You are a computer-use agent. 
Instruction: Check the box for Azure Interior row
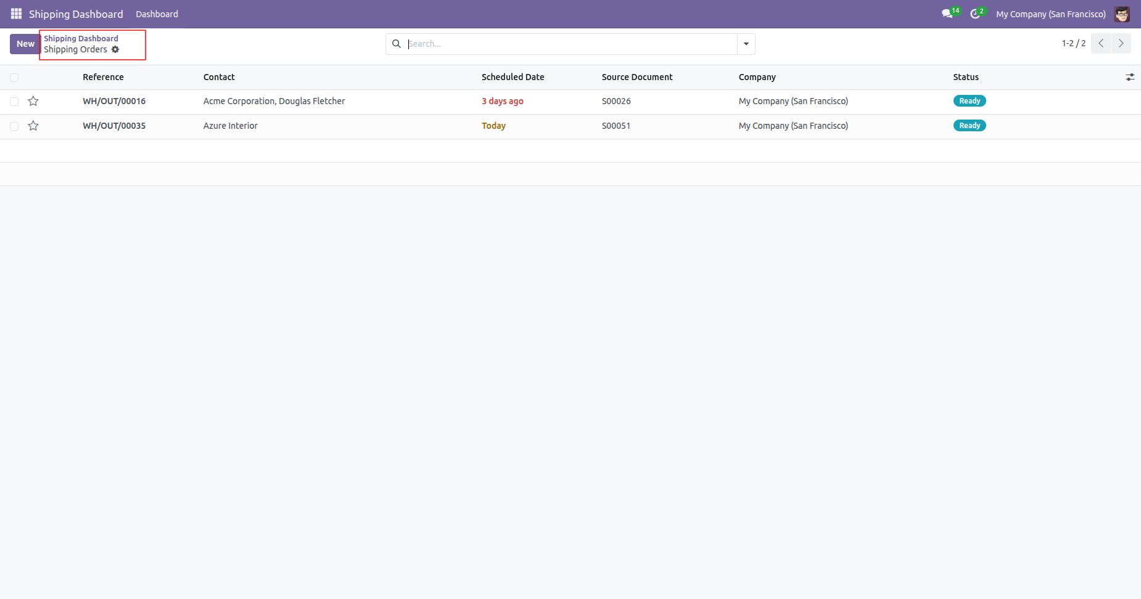[14, 126]
